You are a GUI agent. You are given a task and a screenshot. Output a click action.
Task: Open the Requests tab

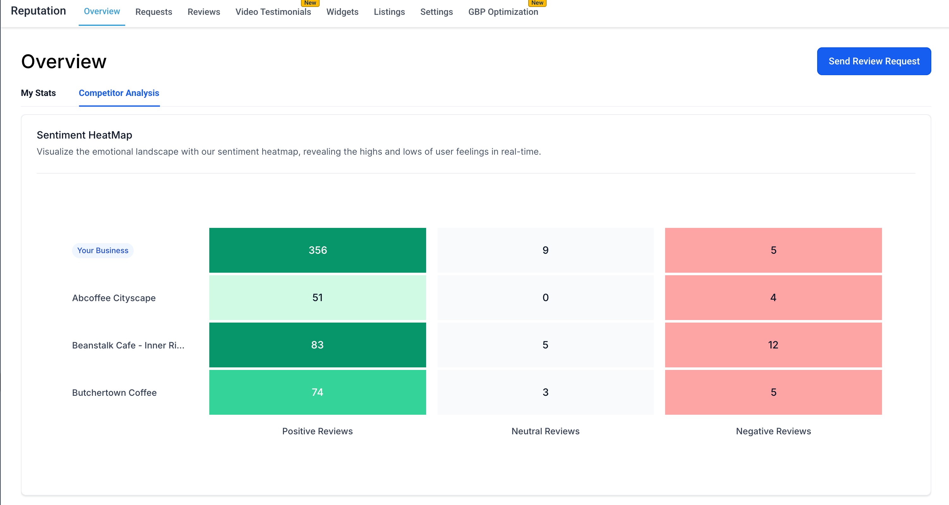[x=154, y=12]
